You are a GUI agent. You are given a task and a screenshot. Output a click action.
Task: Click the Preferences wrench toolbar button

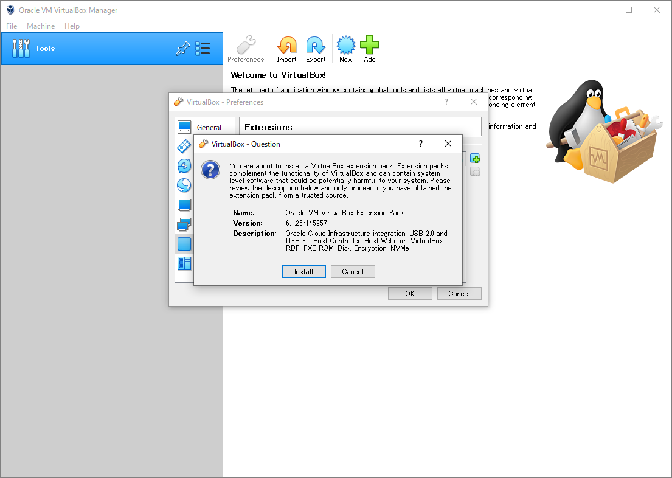[x=246, y=49]
